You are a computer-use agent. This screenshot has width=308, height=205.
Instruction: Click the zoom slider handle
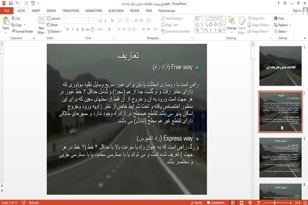(x=275, y=203)
